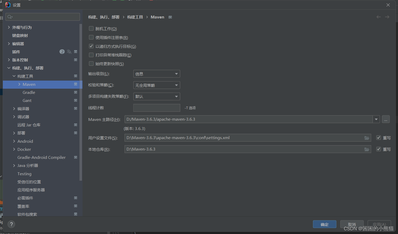Screen dimensions: 398x234
Task: Click the language translation icon beside 插件
Action: tap(69, 52)
